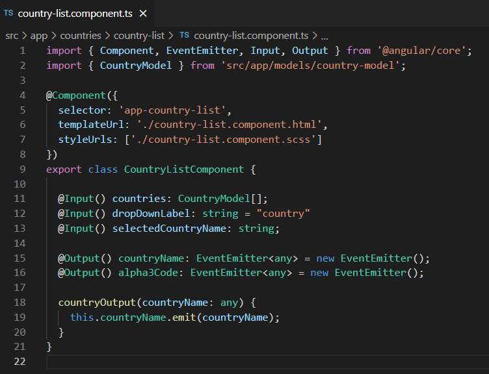Open the app breadcrumb folder

[x=38, y=35]
